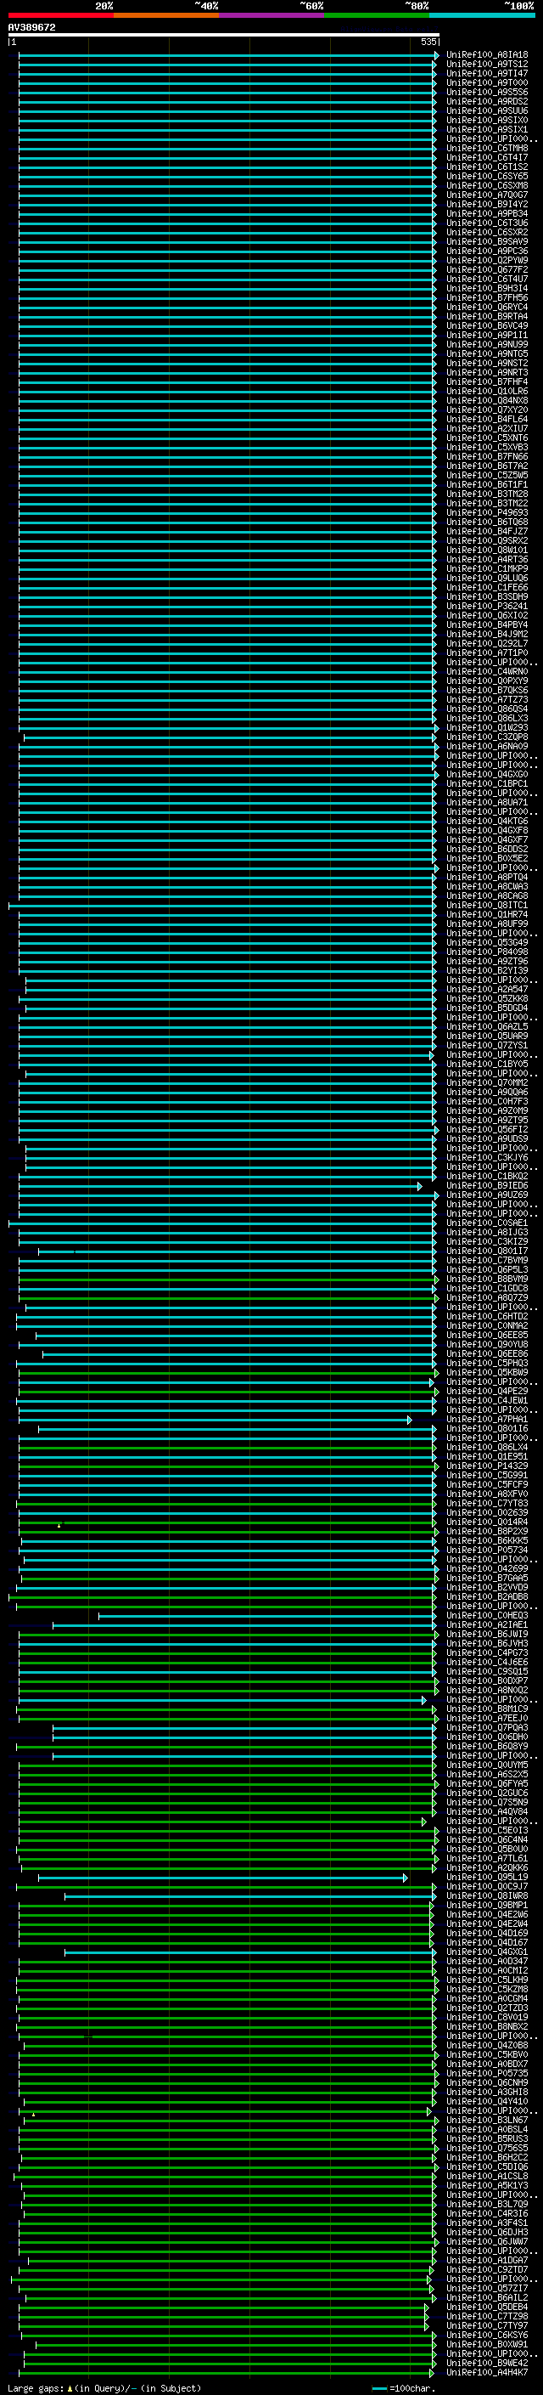Select UniRef100_Q5KBW9 label
Screen dimensions: 543x2395
click(487, 1373)
